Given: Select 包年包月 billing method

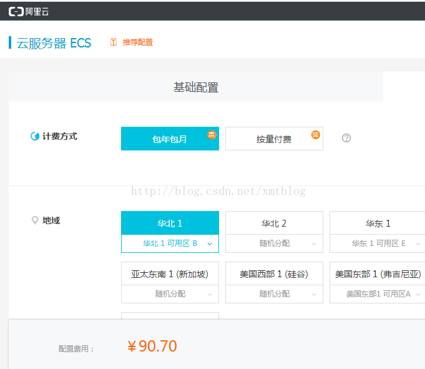Looking at the screenshot, I should pos(170,139).
